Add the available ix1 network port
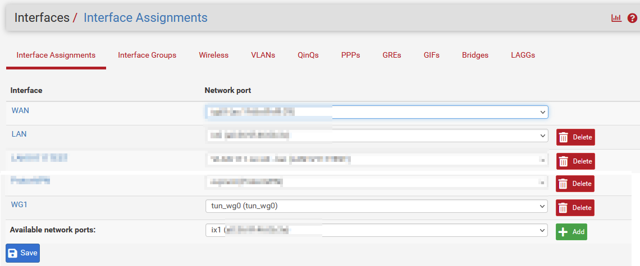640x266 pixels. (x=571, y=232)
